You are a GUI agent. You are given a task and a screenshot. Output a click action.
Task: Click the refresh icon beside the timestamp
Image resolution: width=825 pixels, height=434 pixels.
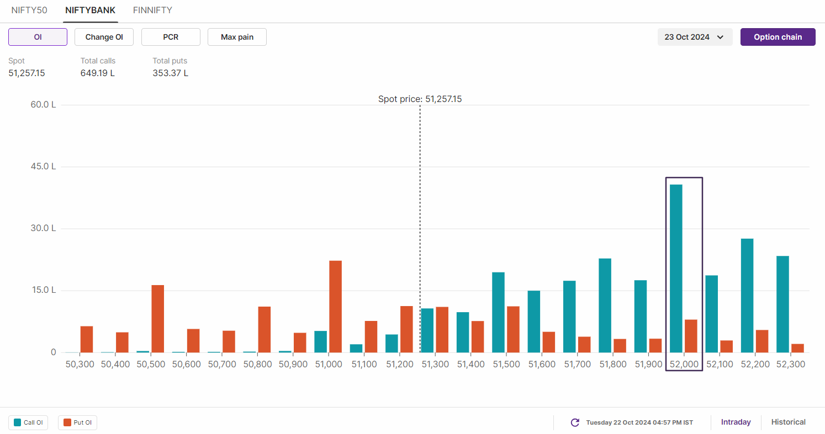575,422
